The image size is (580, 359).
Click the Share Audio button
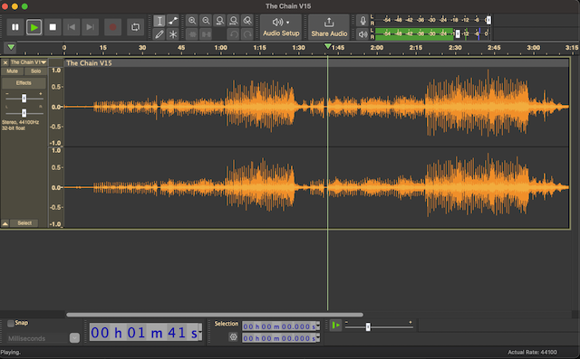(x=329, y=27)
